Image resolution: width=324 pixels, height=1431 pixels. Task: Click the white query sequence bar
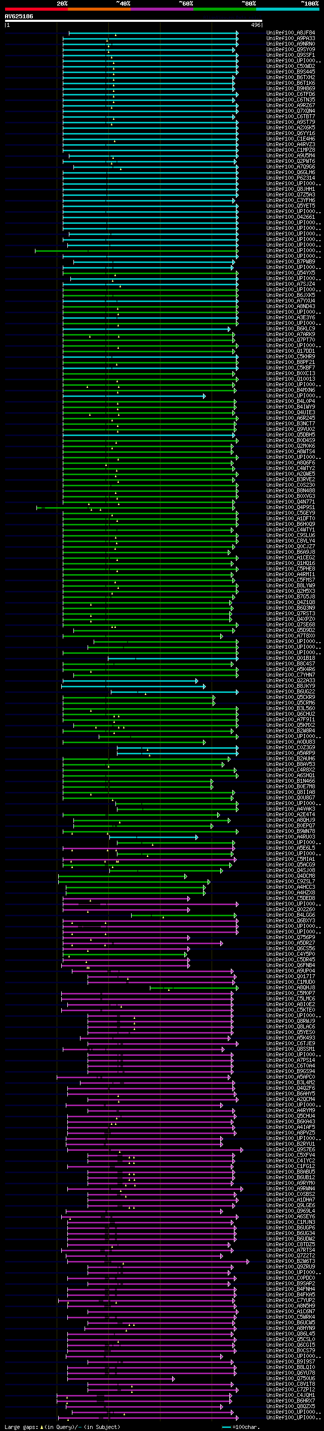click(134, 20)
